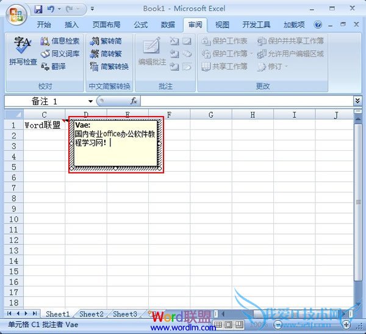Toggle show all comments icon

click(x=187, y=54)
